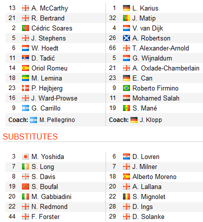
Task: Open A. Oxlade-Chamberlain's player page
Action: [x=166, y=68]
